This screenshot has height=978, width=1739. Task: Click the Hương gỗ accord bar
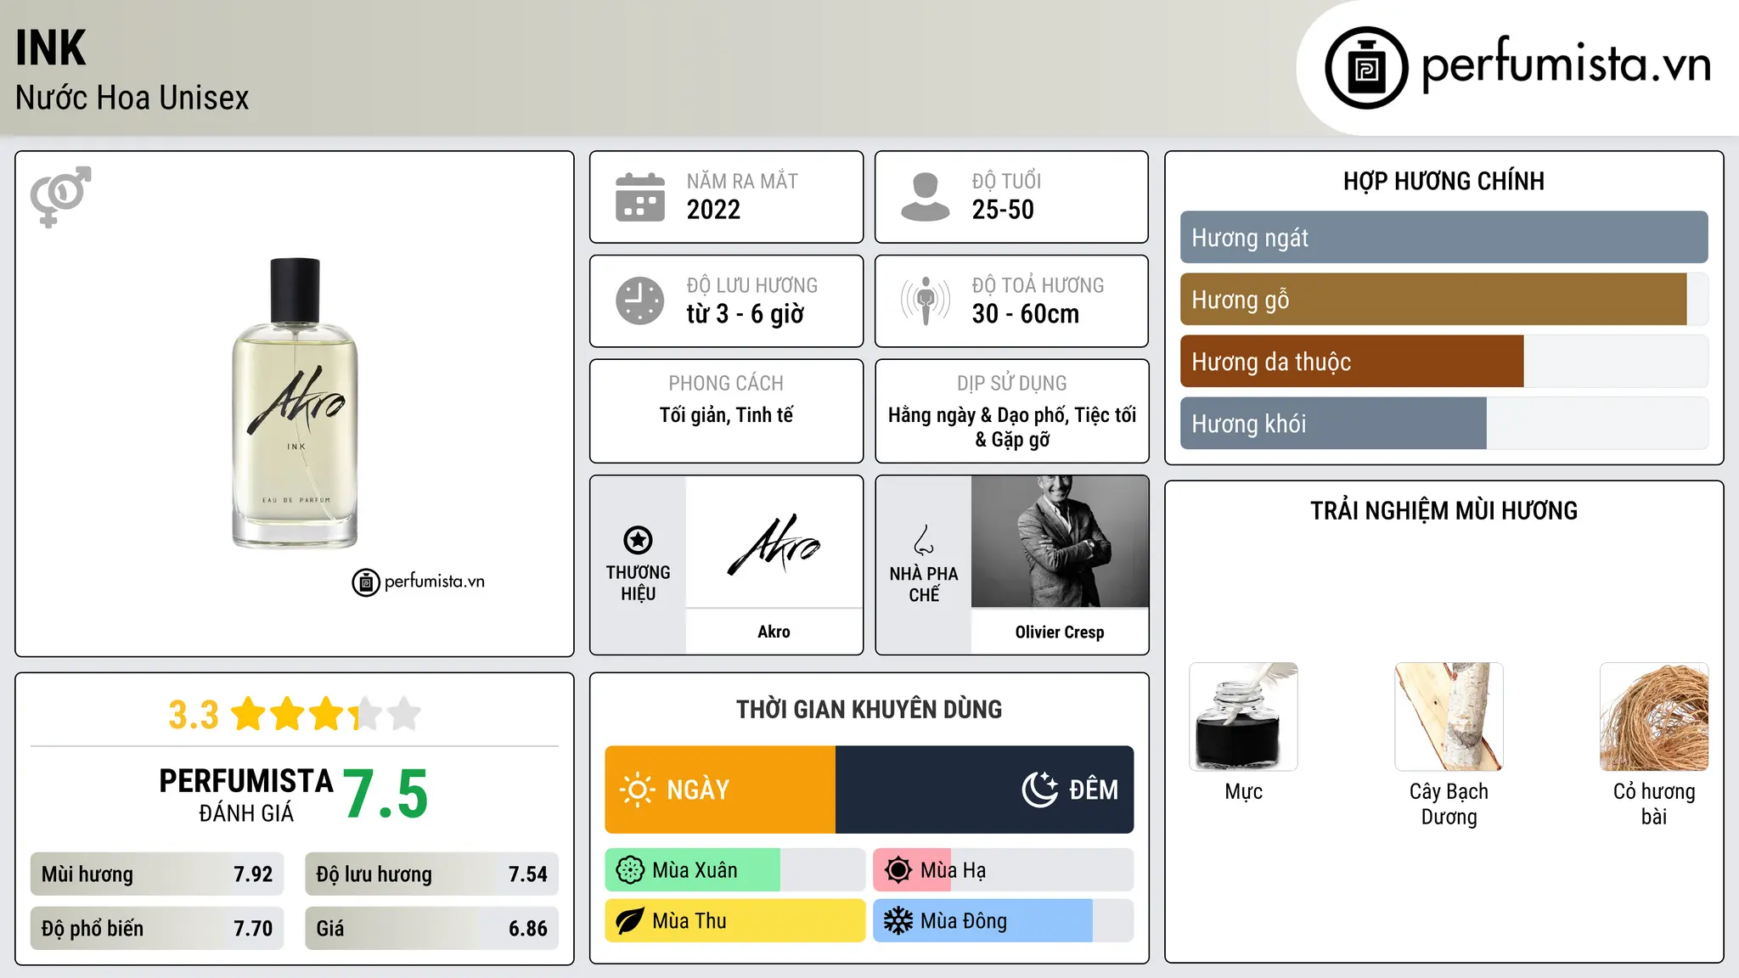pyautogui.click(x=1444, y=300)
